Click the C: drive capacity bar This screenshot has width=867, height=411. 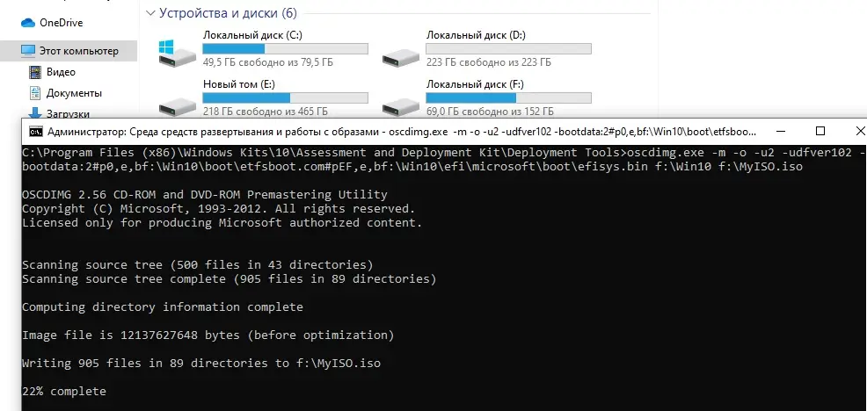point(285,48)
